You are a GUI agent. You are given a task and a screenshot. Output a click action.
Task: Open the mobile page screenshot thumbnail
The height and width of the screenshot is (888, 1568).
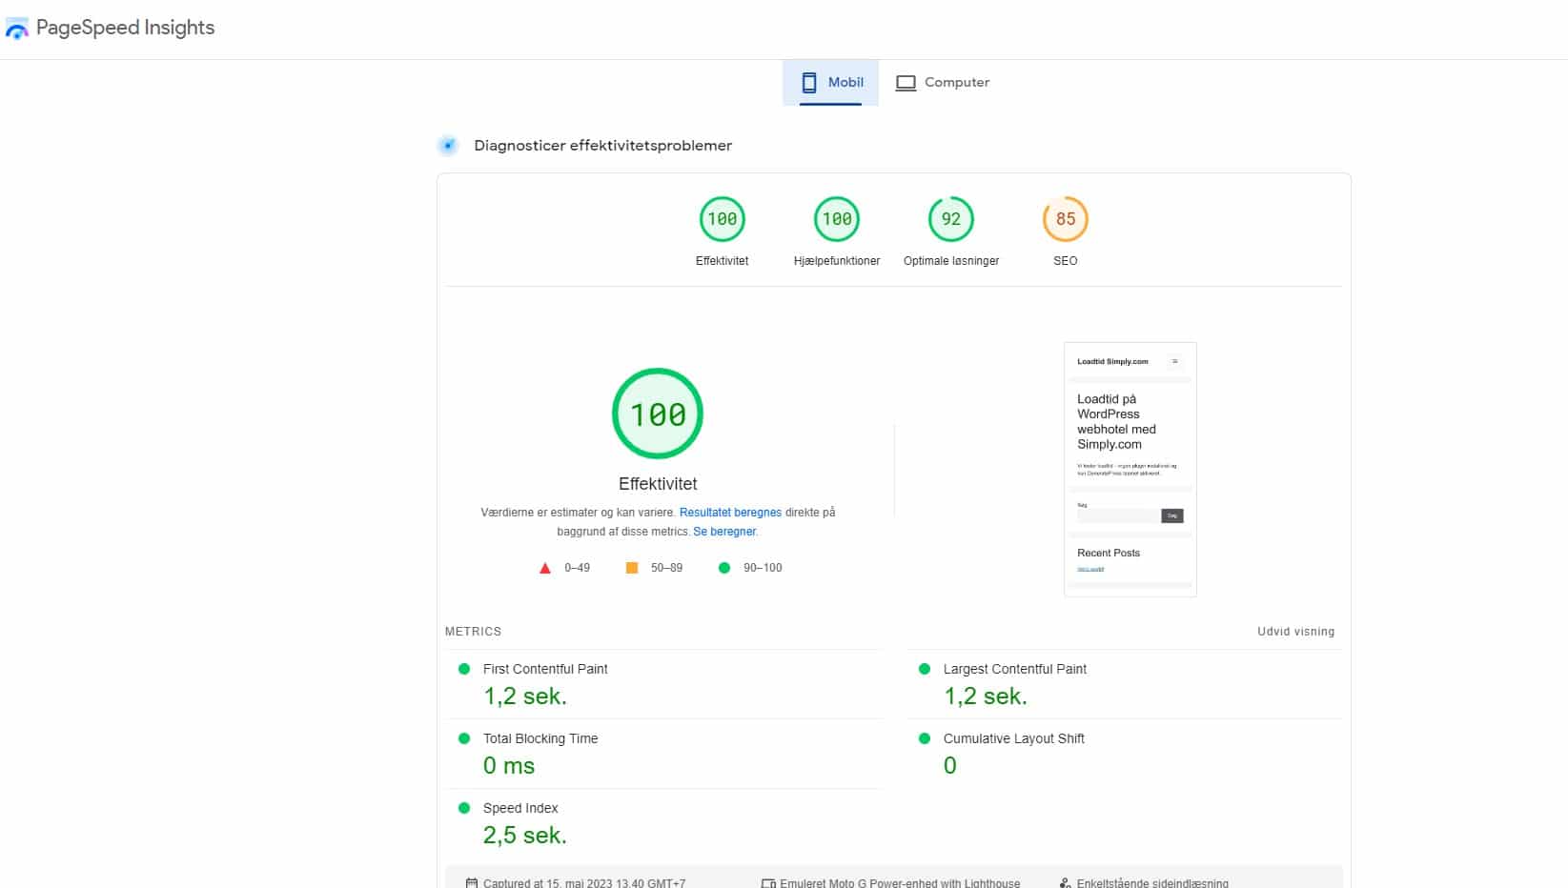click(1130, 470)
